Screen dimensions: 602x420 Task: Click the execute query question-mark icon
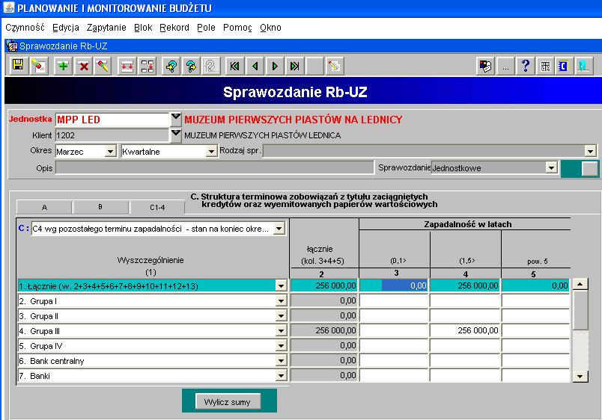tap(191, 66)
